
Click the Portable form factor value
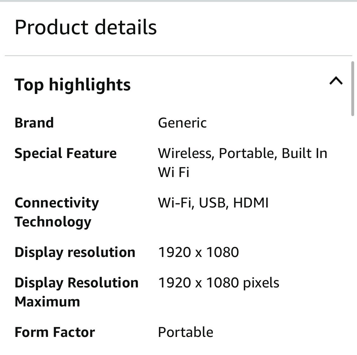(186, 332)
